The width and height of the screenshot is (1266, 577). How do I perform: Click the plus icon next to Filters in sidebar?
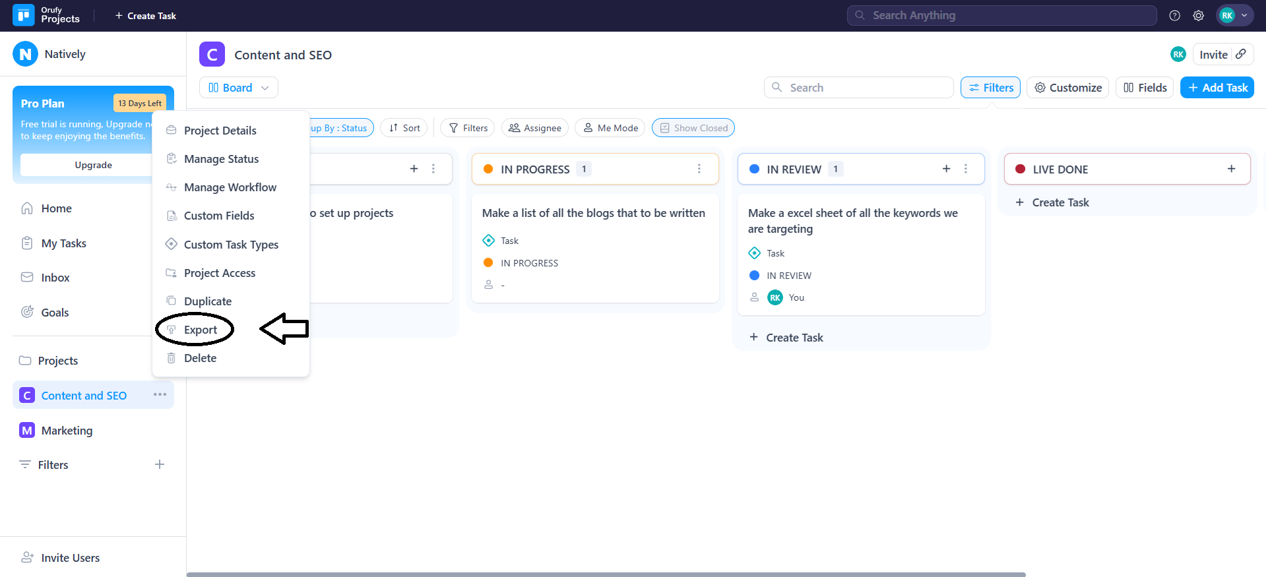pos(160,465)
